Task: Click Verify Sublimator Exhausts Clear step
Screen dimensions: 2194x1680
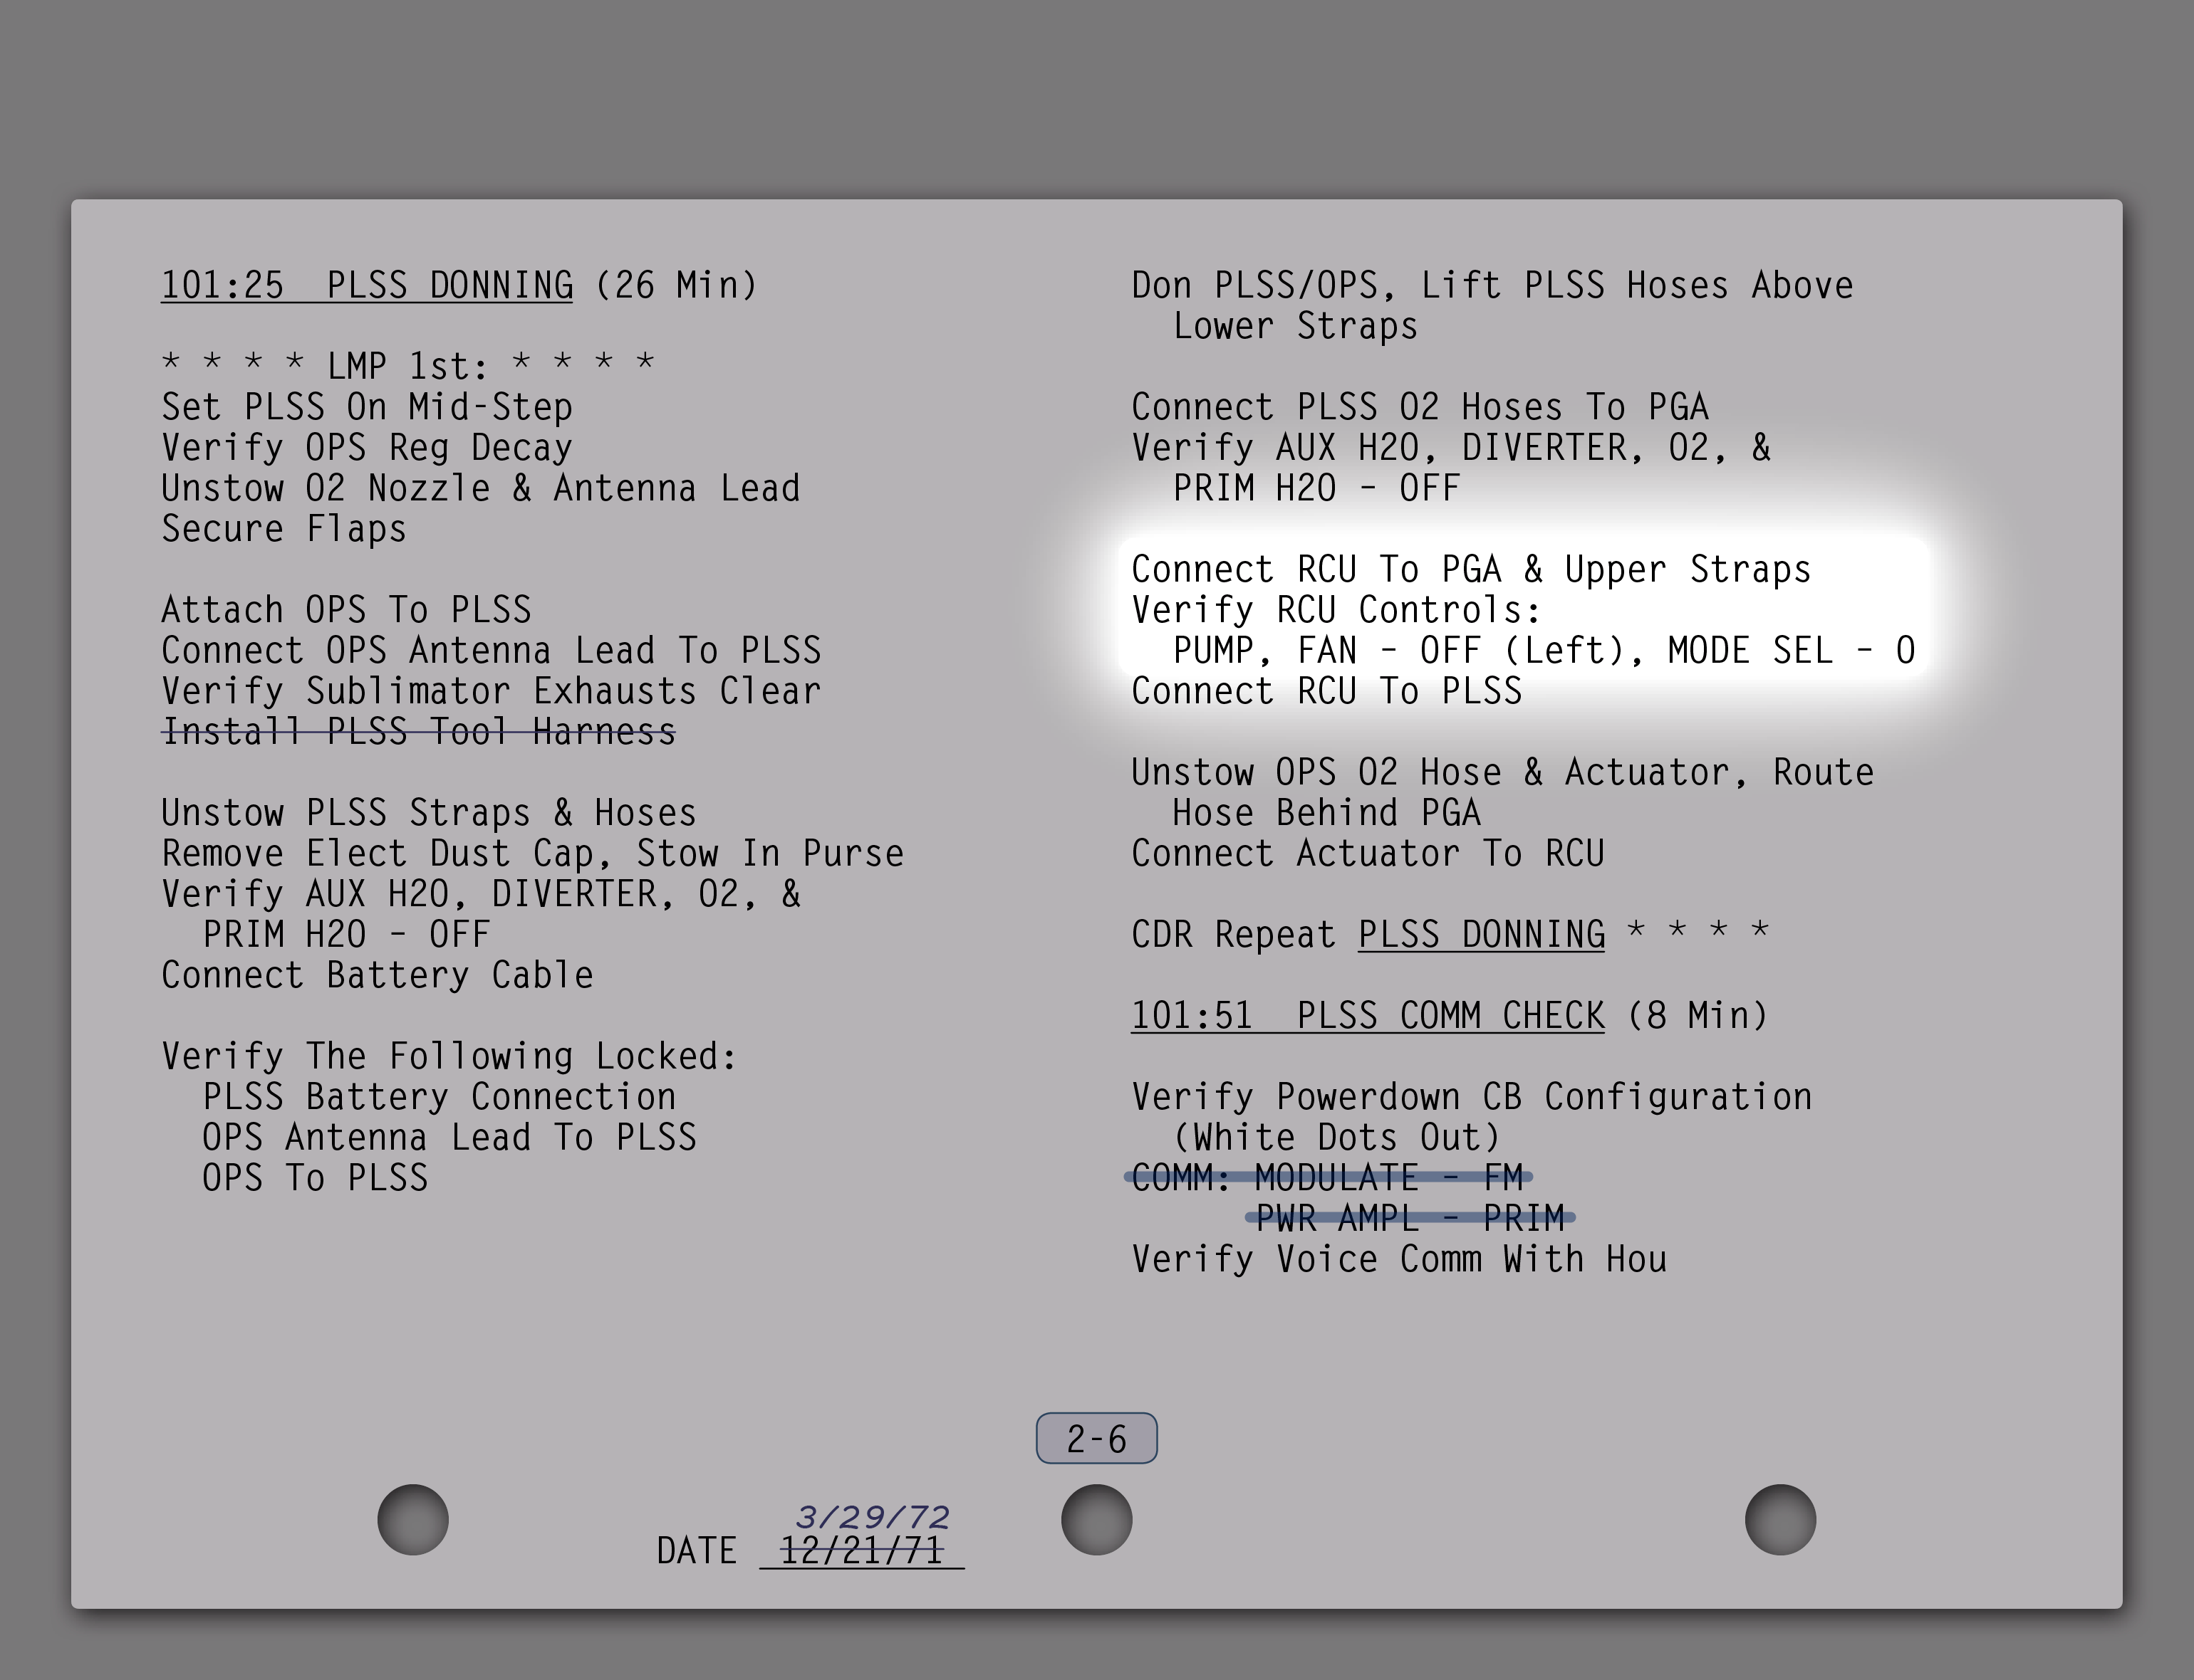Action: (490, 691)
